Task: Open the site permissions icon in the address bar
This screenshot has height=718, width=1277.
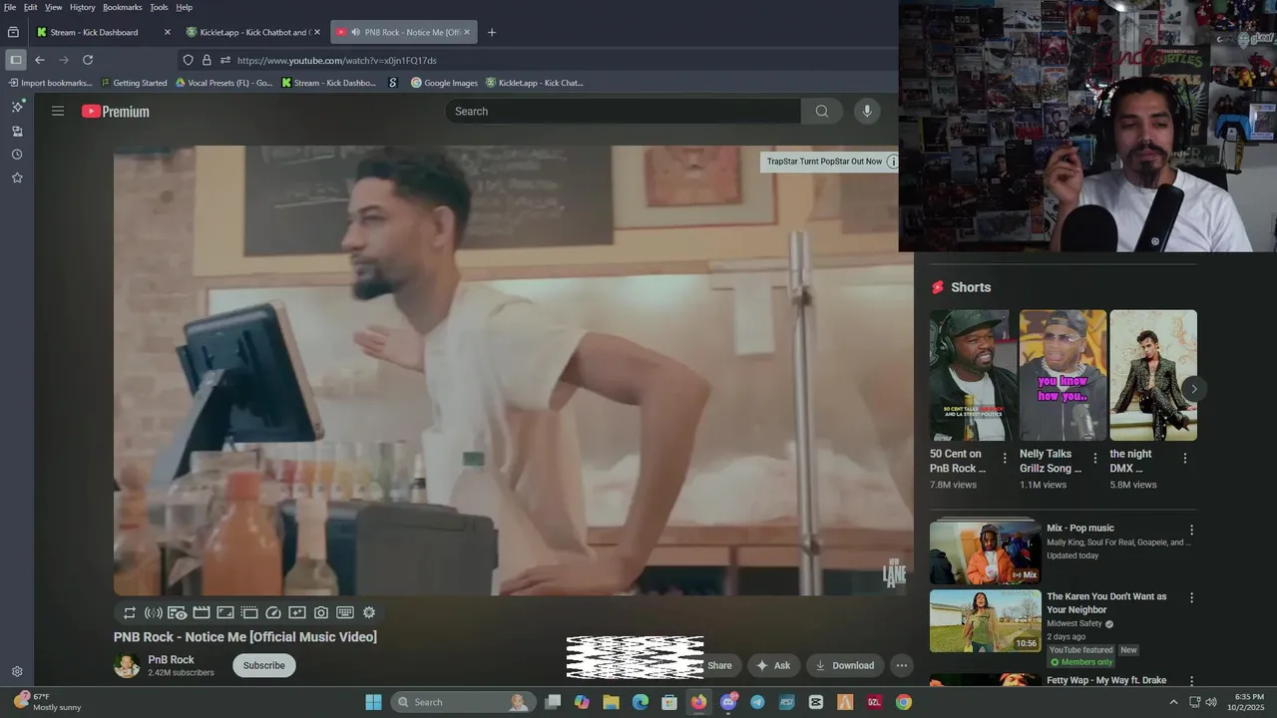Action: pos(225,60)
